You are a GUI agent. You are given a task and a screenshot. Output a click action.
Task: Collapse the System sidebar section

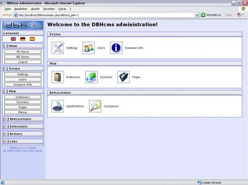pyautogui.click(x=5, y=68)
